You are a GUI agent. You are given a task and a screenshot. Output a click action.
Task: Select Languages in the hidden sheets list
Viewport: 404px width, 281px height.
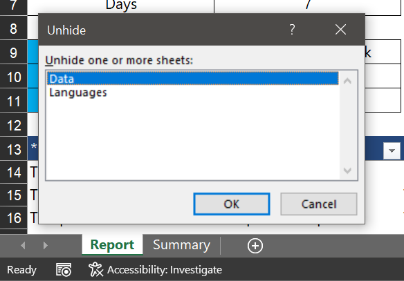click(192, 93)
